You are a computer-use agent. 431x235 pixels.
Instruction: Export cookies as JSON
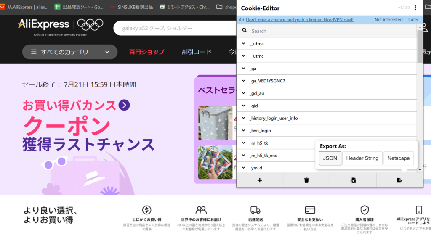(x=330, y=158)
